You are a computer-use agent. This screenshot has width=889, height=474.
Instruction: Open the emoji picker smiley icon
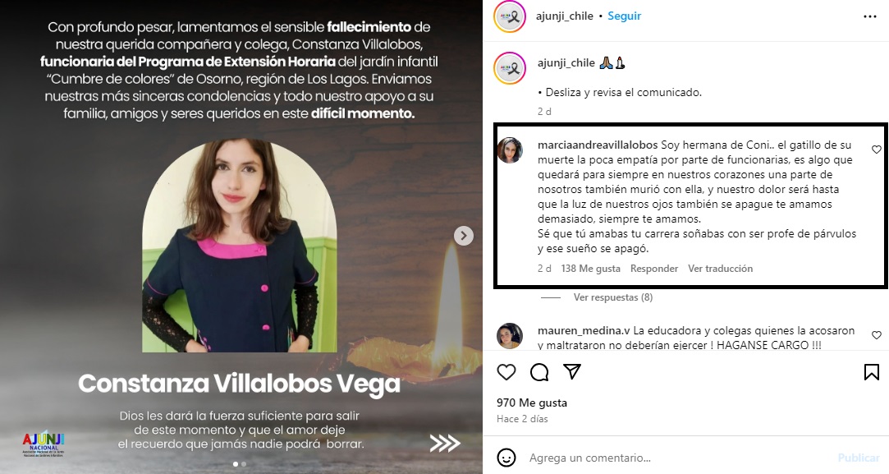point(506,458)
